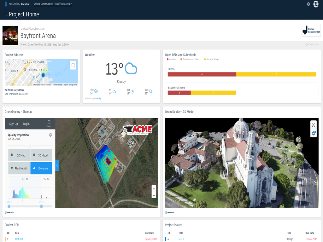Open 3D Model viewer settings gear
Viewport: 323px width, 242px height.
click(x=313, y=133)
